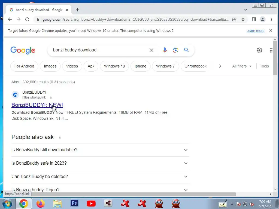Image resolution: width=279 pixels, height=209 pixels.
Task: Click the vertical scrollbar thumb
Action: tap(275, 58)
